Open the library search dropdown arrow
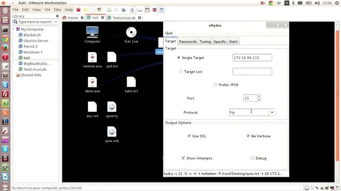This screenshot has width=341, height=191. [x=55, y=22]
